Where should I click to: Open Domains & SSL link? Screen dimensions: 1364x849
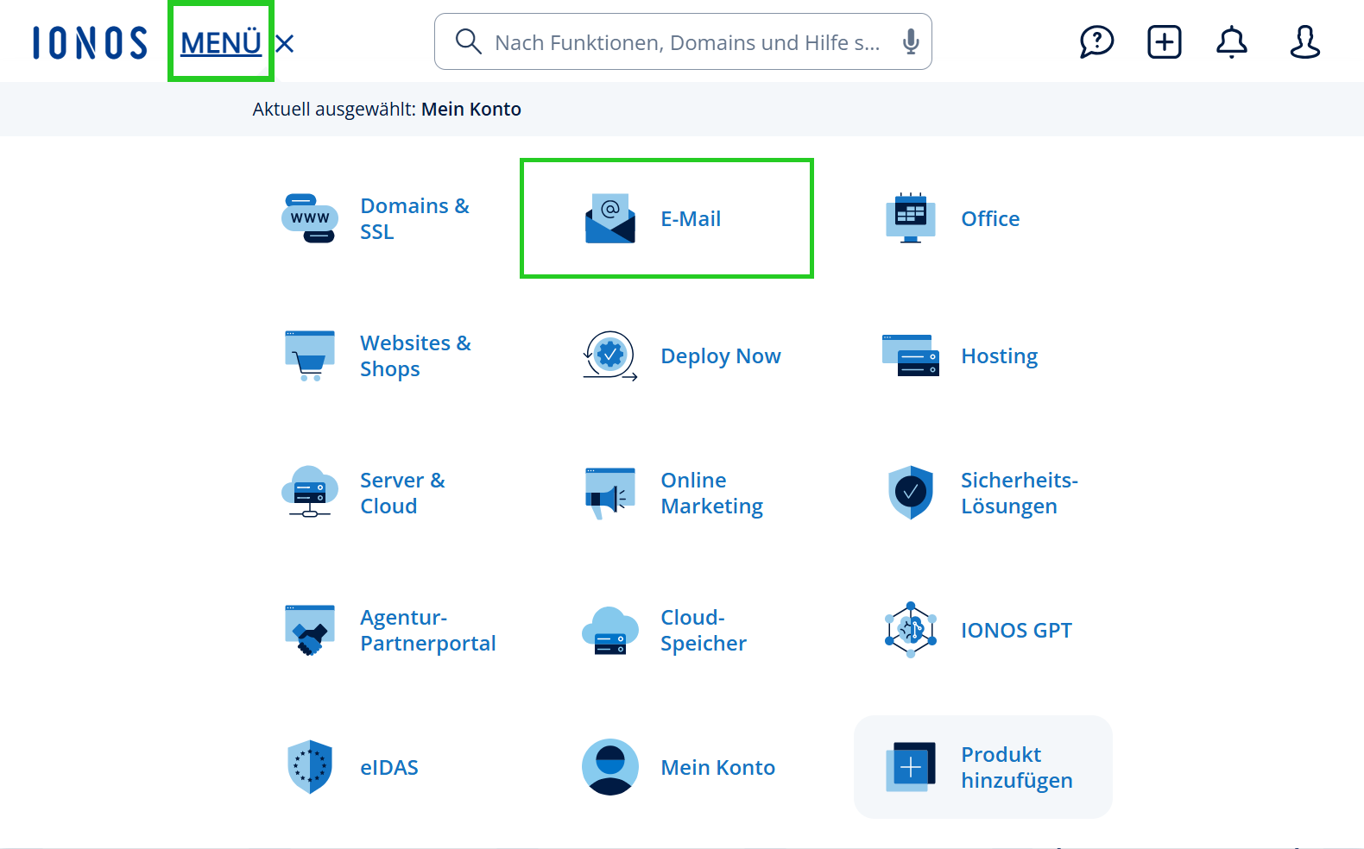(x=414, y=218)
